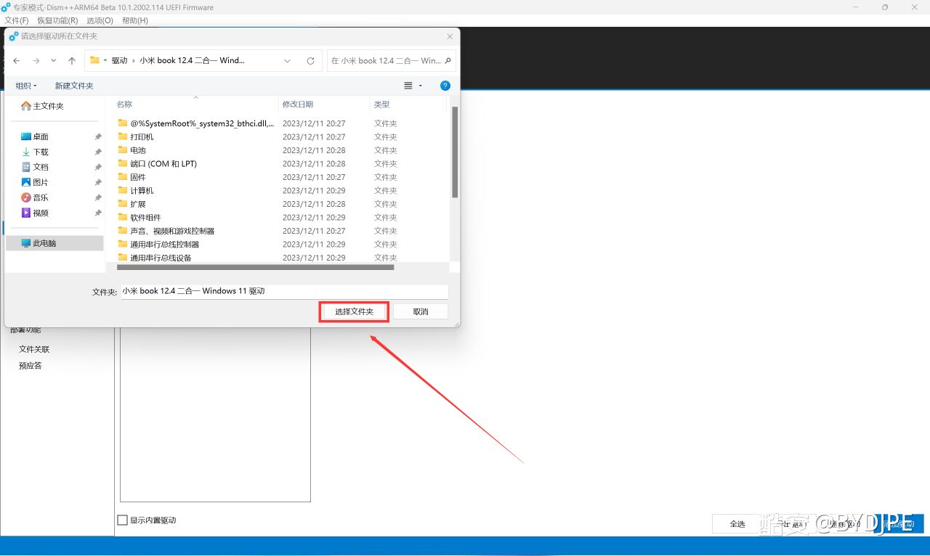Viewport: 930px width, 556px height.
Task: Open Music (音乐) quick access folder
Action: pyautogui.click(x=40, y=197)
